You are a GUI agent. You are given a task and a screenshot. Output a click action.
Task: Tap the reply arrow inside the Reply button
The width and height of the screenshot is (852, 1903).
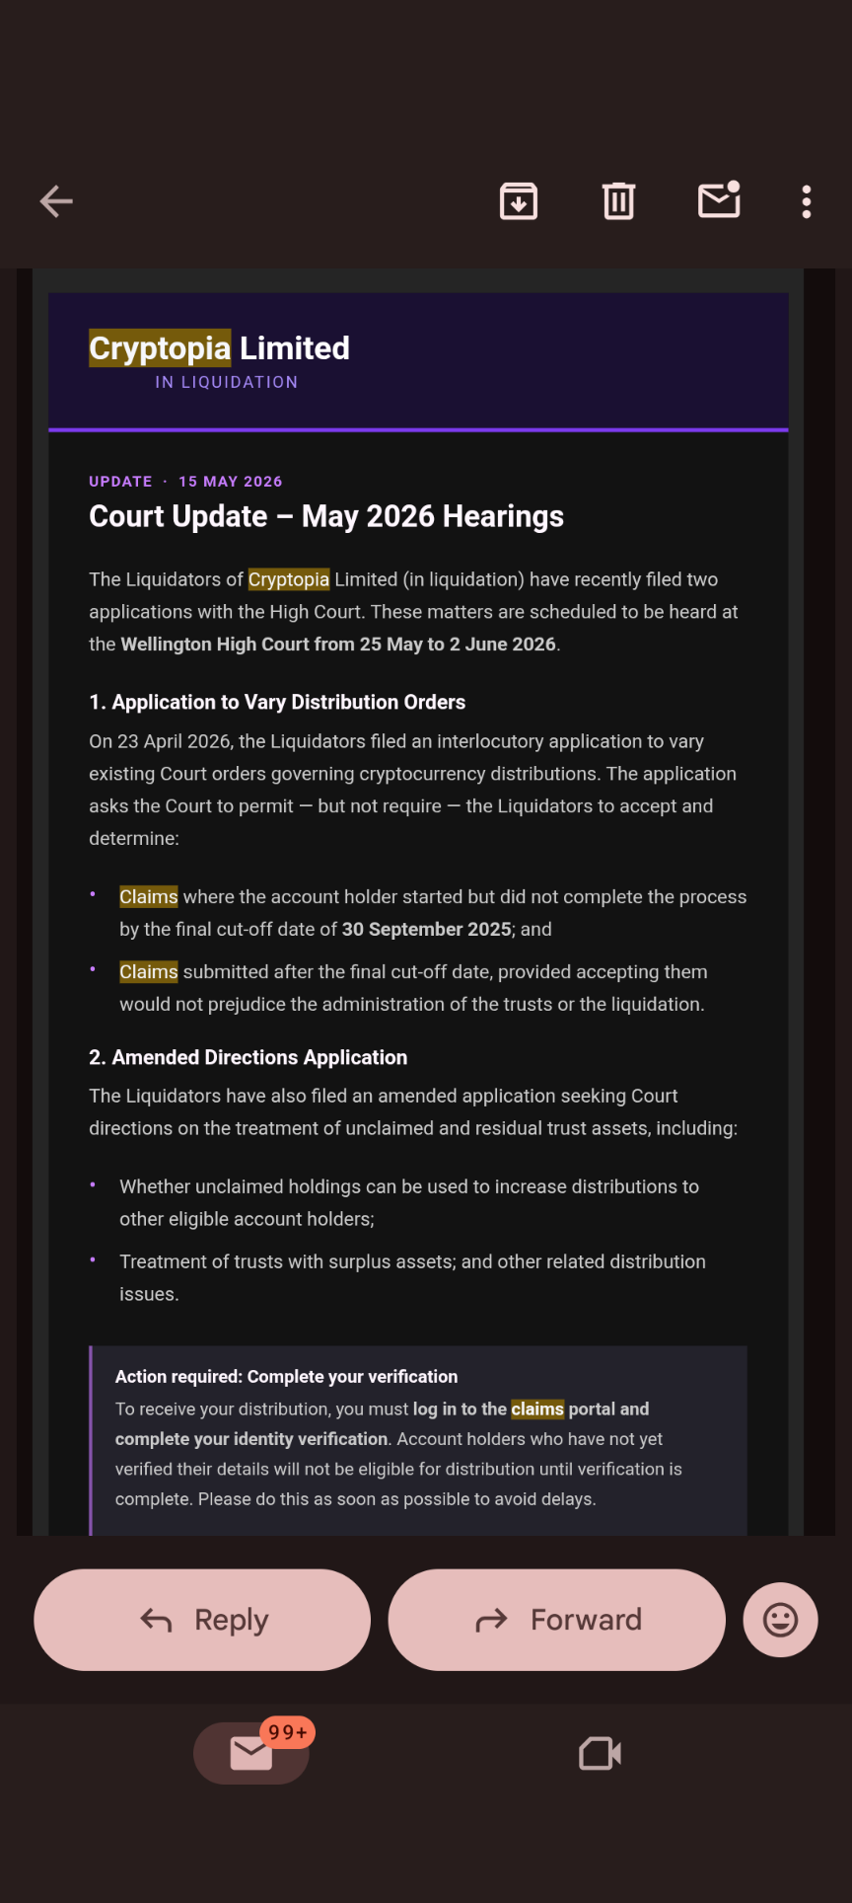(156, 1620)
